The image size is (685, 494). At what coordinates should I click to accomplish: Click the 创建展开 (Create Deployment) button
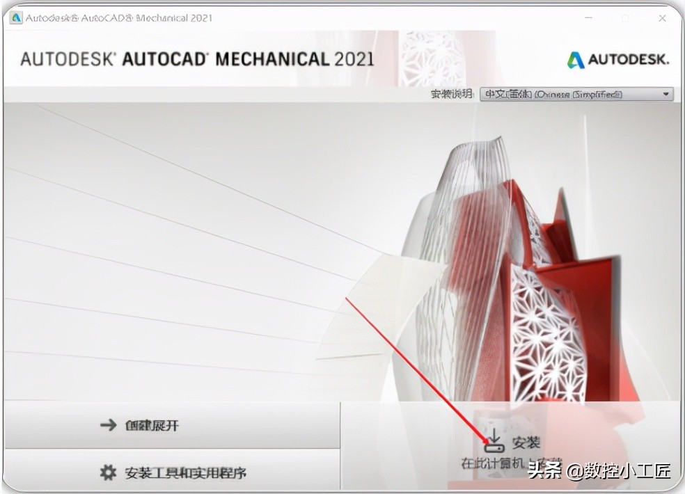point(172,425)
